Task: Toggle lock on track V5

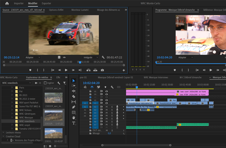Action: [x=90, y=91]
